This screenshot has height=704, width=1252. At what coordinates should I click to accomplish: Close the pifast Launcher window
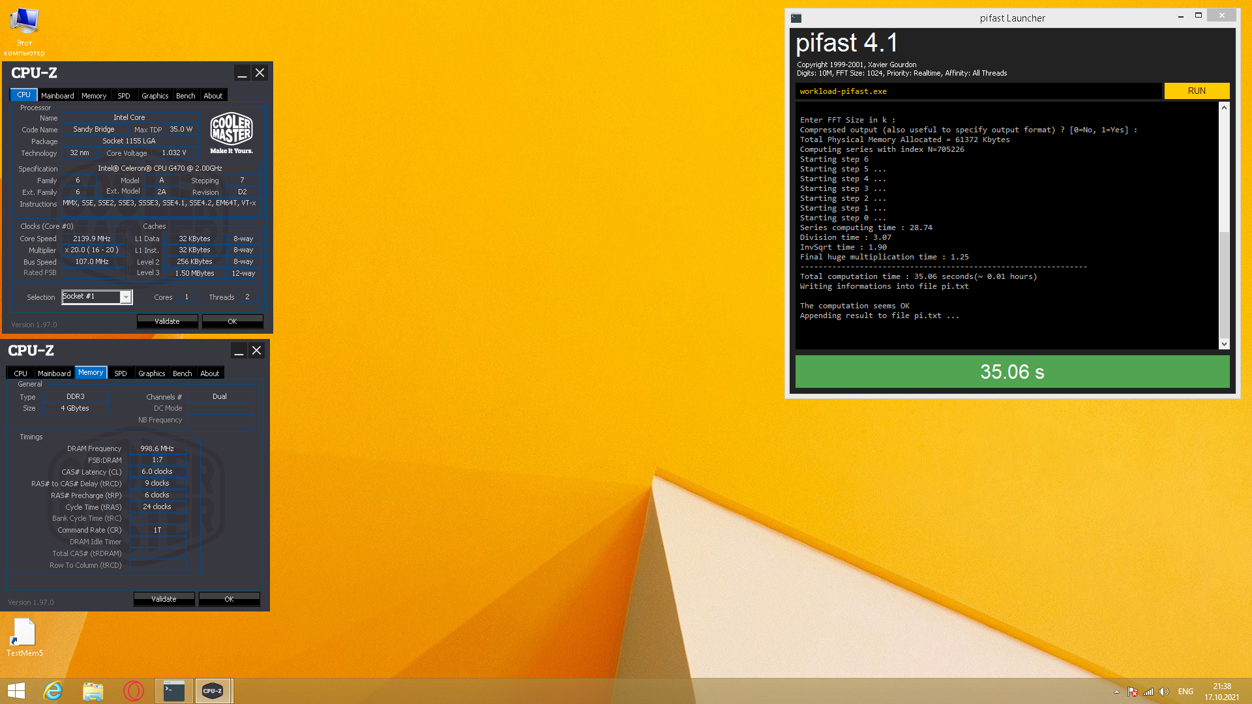[x=1221, y=16]
